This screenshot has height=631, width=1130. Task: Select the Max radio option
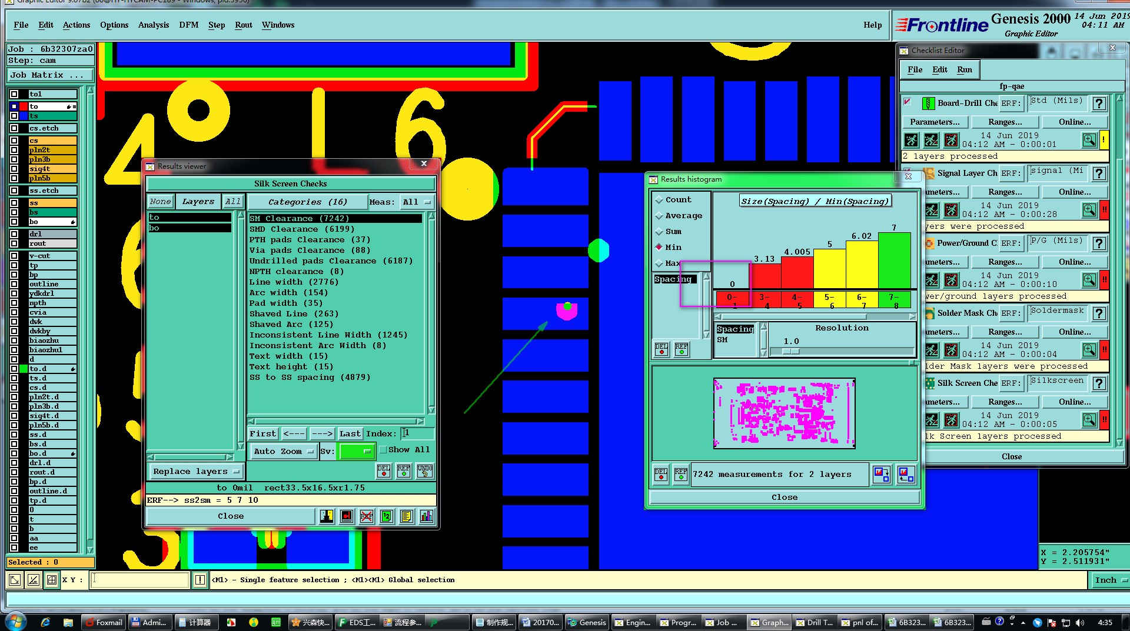(x=659, y=263)
